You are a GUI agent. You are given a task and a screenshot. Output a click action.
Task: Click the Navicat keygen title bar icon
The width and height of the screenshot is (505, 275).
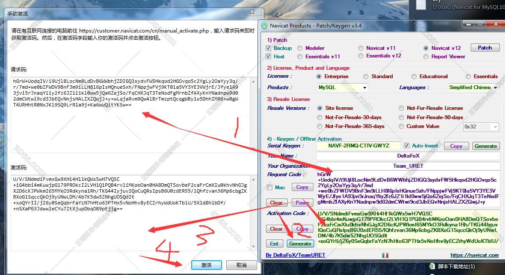(264, 26)
